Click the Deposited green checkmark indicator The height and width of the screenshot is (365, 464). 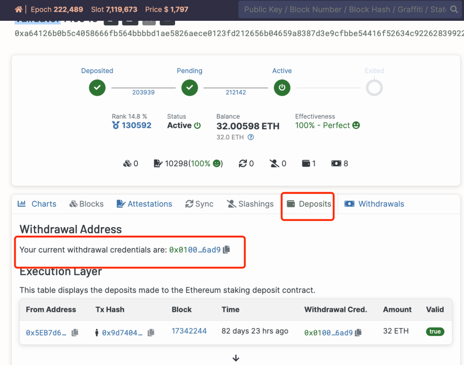[96, 88]
